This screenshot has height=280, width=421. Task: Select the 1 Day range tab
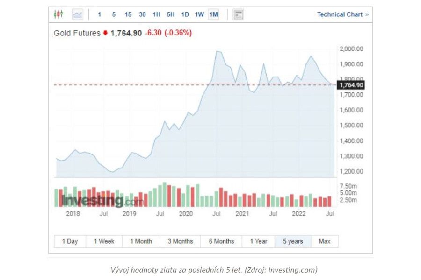pyautogui.click(x=70, y=241)
